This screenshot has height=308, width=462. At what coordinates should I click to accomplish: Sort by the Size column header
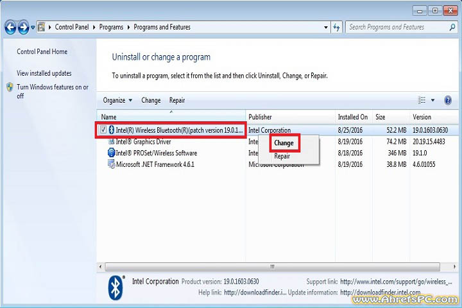click(391, 117)
